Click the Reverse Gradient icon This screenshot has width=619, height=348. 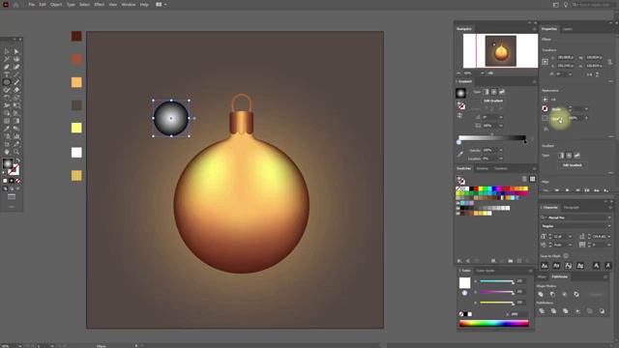coord(460,116)
